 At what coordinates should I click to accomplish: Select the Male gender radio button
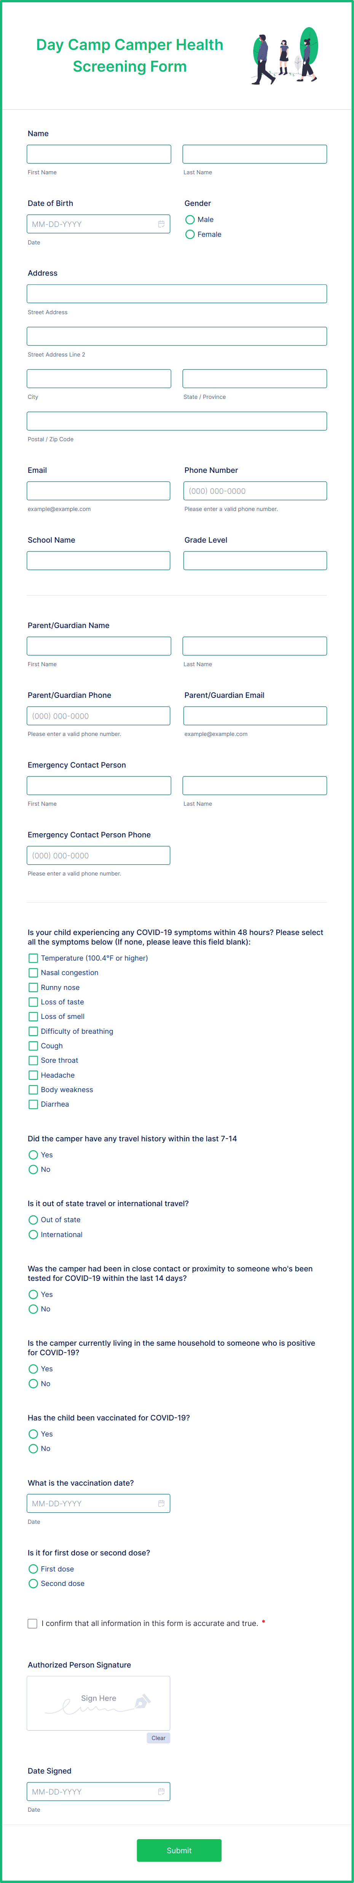point(190,219)
